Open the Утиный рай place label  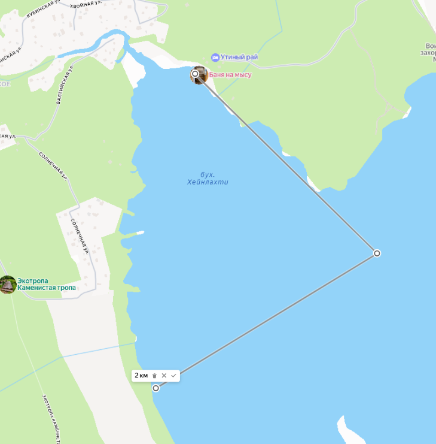point(239,57)
